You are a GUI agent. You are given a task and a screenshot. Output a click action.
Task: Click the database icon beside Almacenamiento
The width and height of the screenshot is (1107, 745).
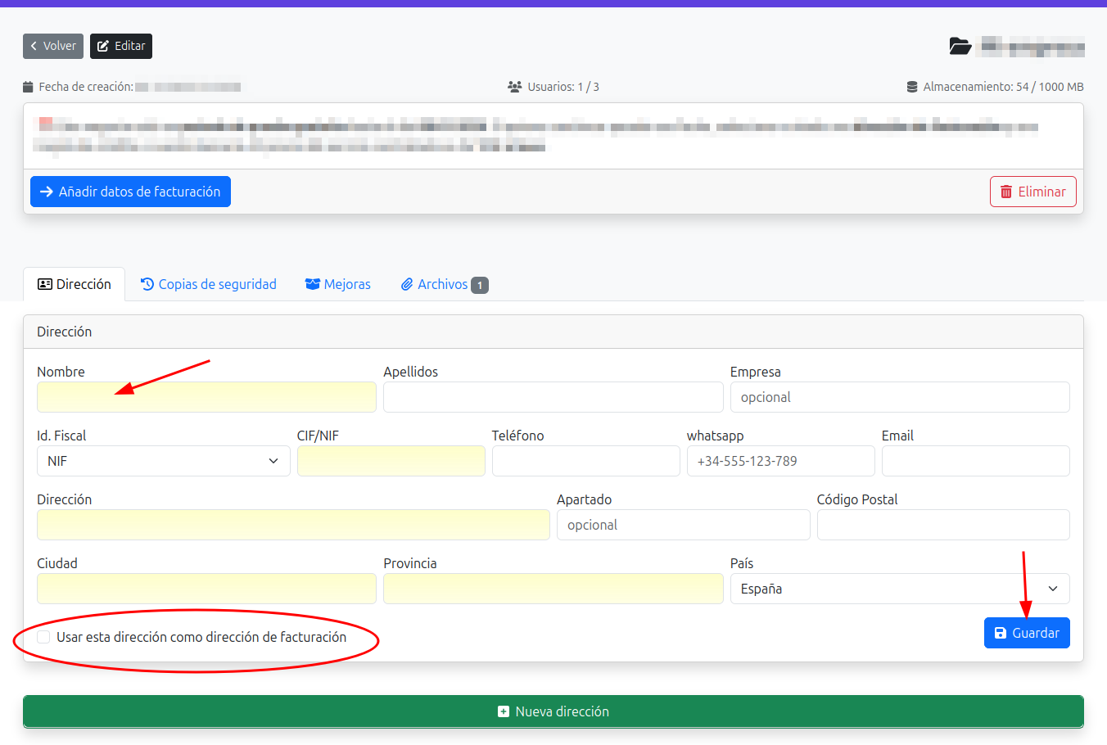[912, 87]
